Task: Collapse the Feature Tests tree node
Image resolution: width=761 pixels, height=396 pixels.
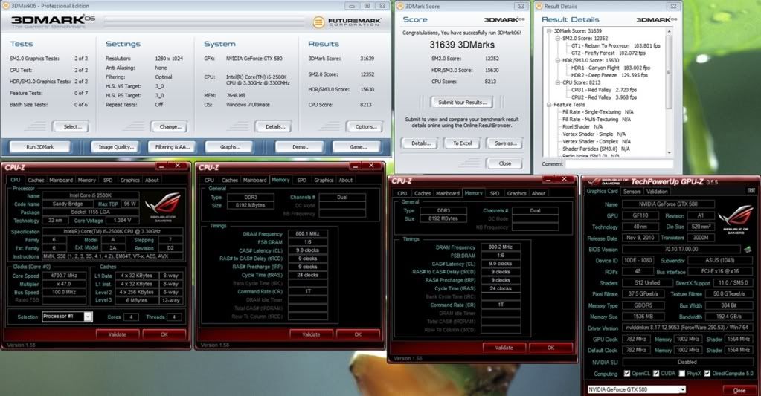Action: [550, 105]
